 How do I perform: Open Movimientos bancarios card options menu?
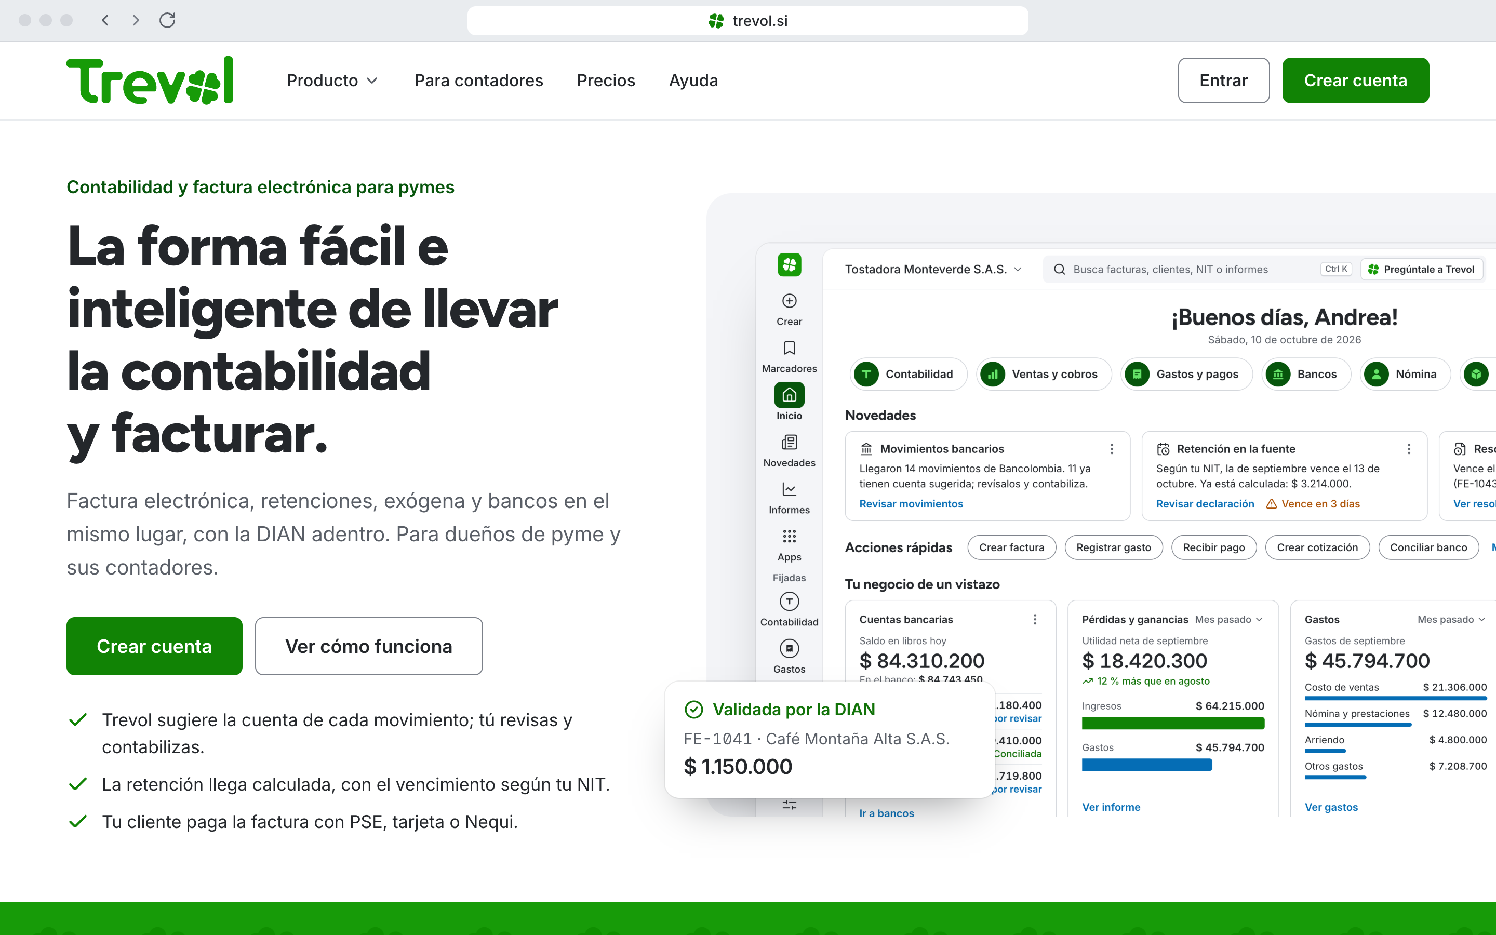[x=1112, y=449]
